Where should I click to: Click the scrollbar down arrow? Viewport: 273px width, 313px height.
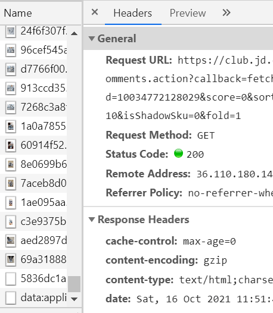(74, 299)
